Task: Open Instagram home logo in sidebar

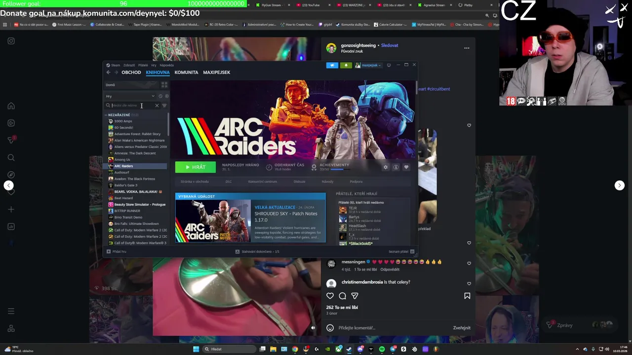Action: coord(11,41)
